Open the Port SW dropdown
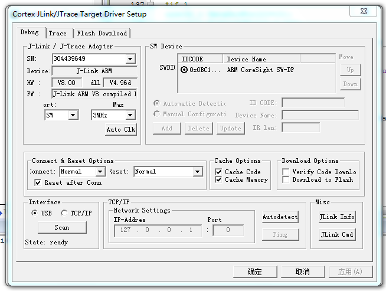This screenshot has width=386, height=291. [x=73, y=115]
